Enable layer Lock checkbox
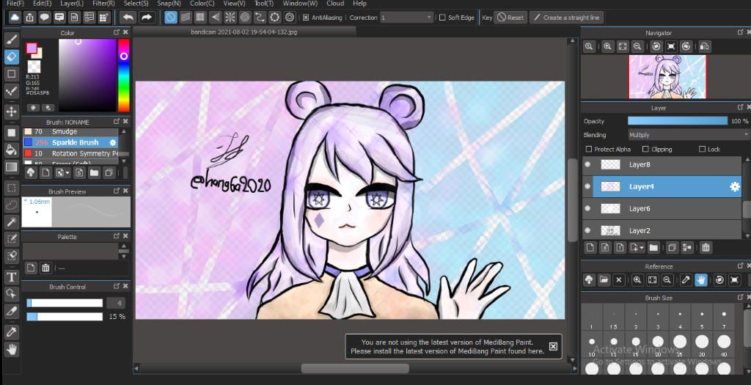Image resolution: width=751 pixels, height=385 pixels. (x=702, y=150)
